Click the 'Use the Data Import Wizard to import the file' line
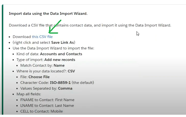186x117 pixels. click(x=54, y=48)
